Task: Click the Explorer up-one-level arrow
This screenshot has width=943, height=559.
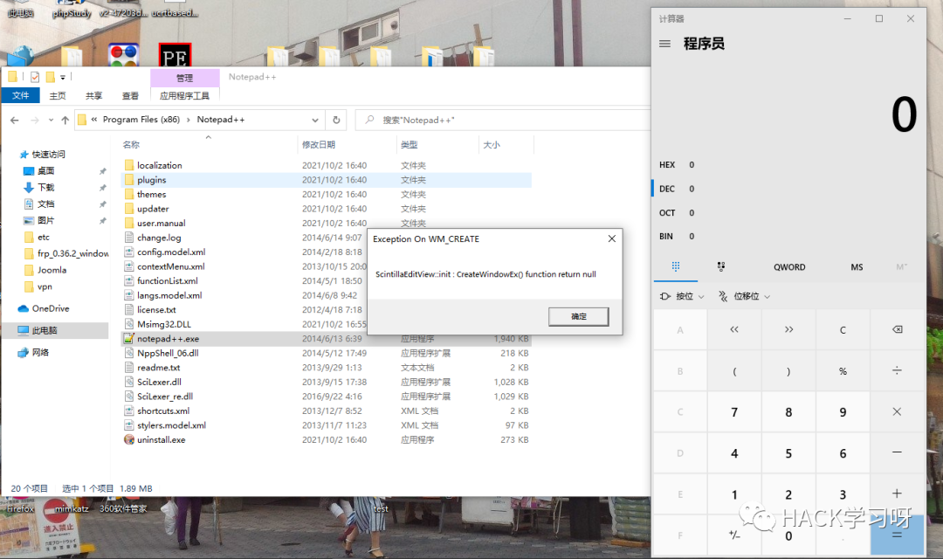Action: pyautogui.click(x=65, y=121)
